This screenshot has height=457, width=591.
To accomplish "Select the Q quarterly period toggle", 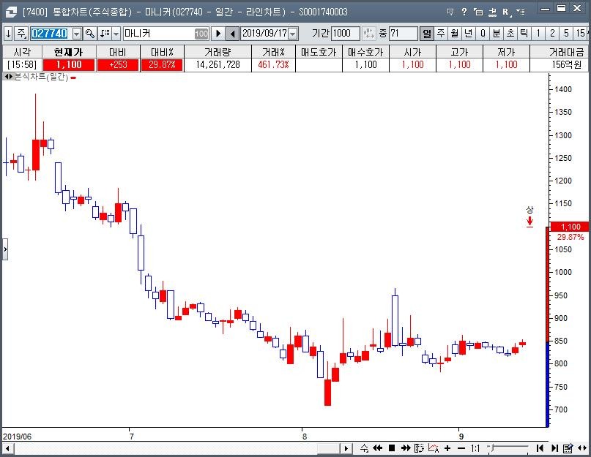I will click(483, 34).
